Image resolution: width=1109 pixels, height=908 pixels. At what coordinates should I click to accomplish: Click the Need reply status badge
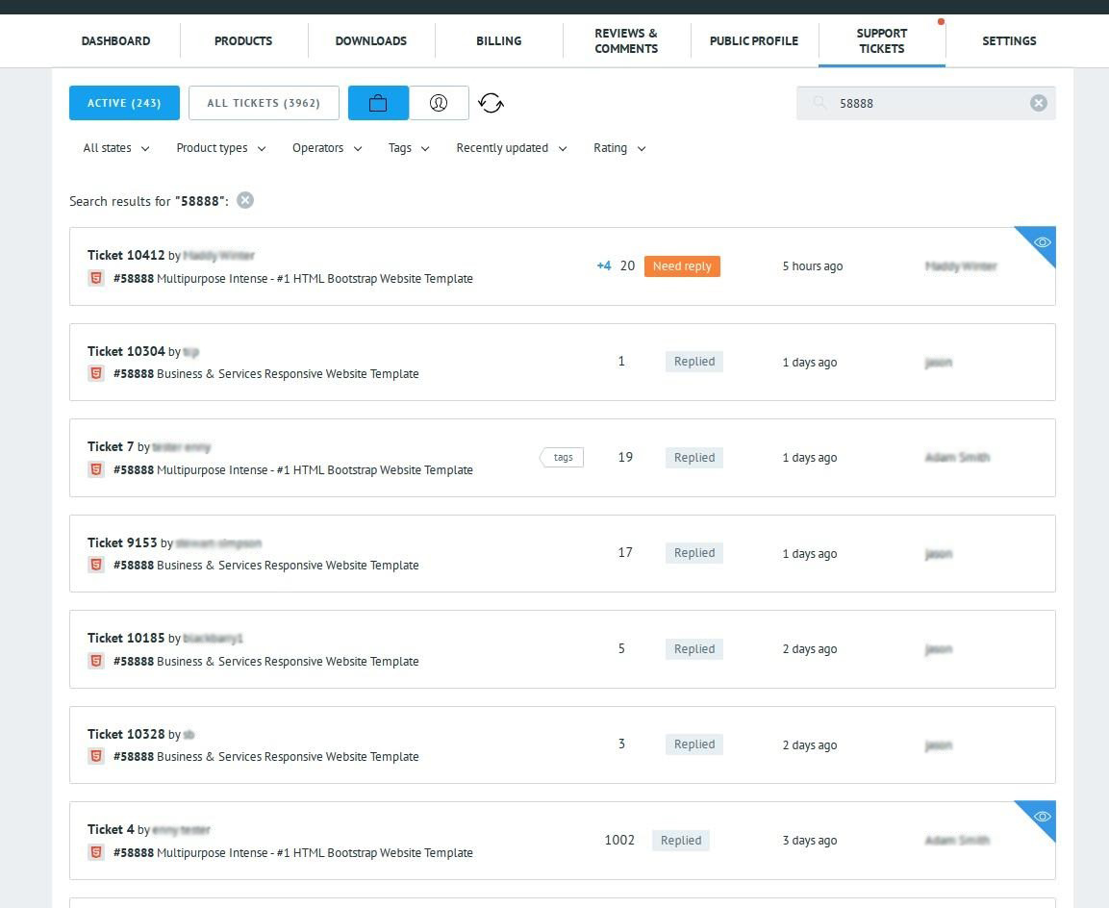click(x=682, y=265)
